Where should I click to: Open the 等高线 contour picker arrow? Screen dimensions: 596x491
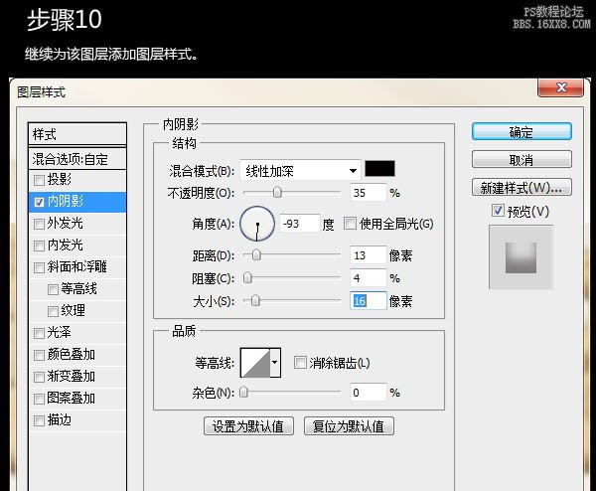click(x=275, y=363)
